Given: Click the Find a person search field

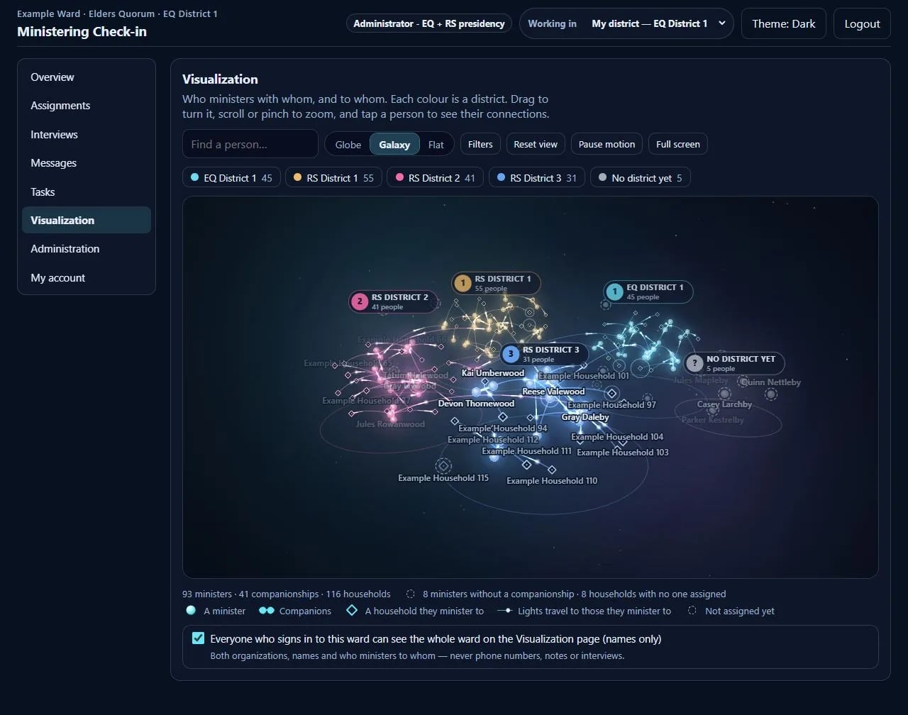Looking at the screenshot, I should click(x=250, y=144).
